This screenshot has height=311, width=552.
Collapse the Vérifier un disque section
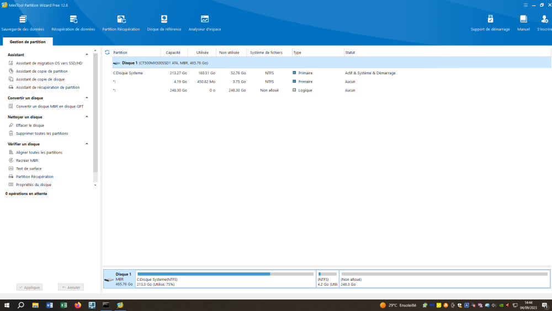pyautogui.click(x=87, y=144)
